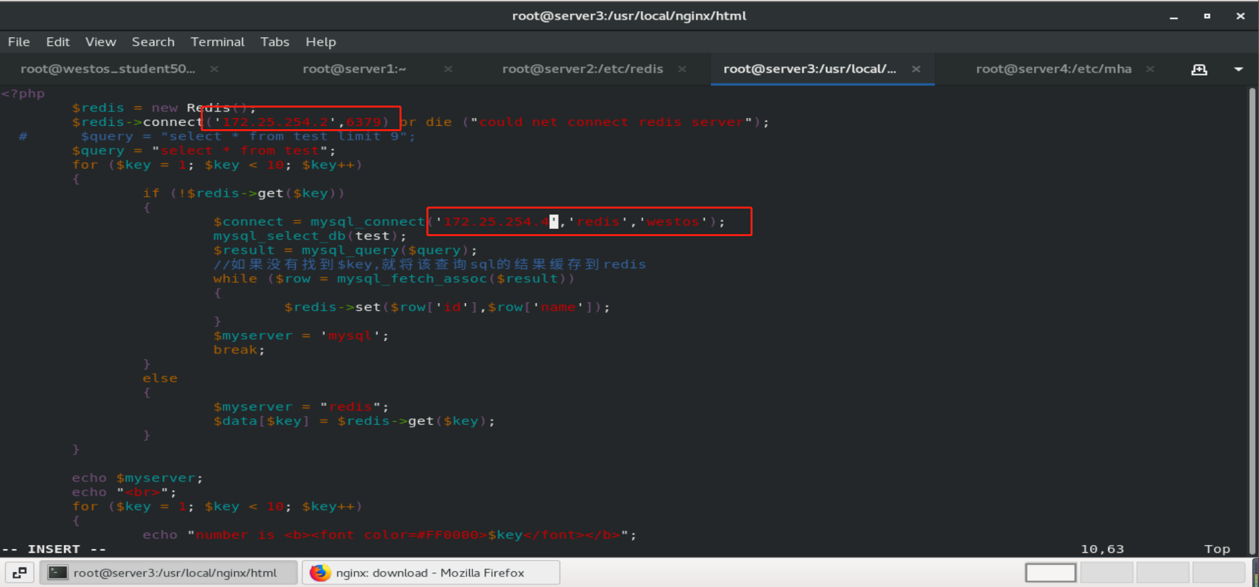This screenshot has height=587, width=1259.
Task: Open nginx download Firefox taskbar entry
Action: [431, 573]
